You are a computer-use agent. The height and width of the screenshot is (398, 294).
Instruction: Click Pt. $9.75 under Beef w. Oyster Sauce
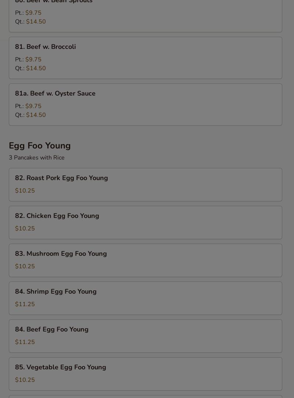tap(28, 106)
